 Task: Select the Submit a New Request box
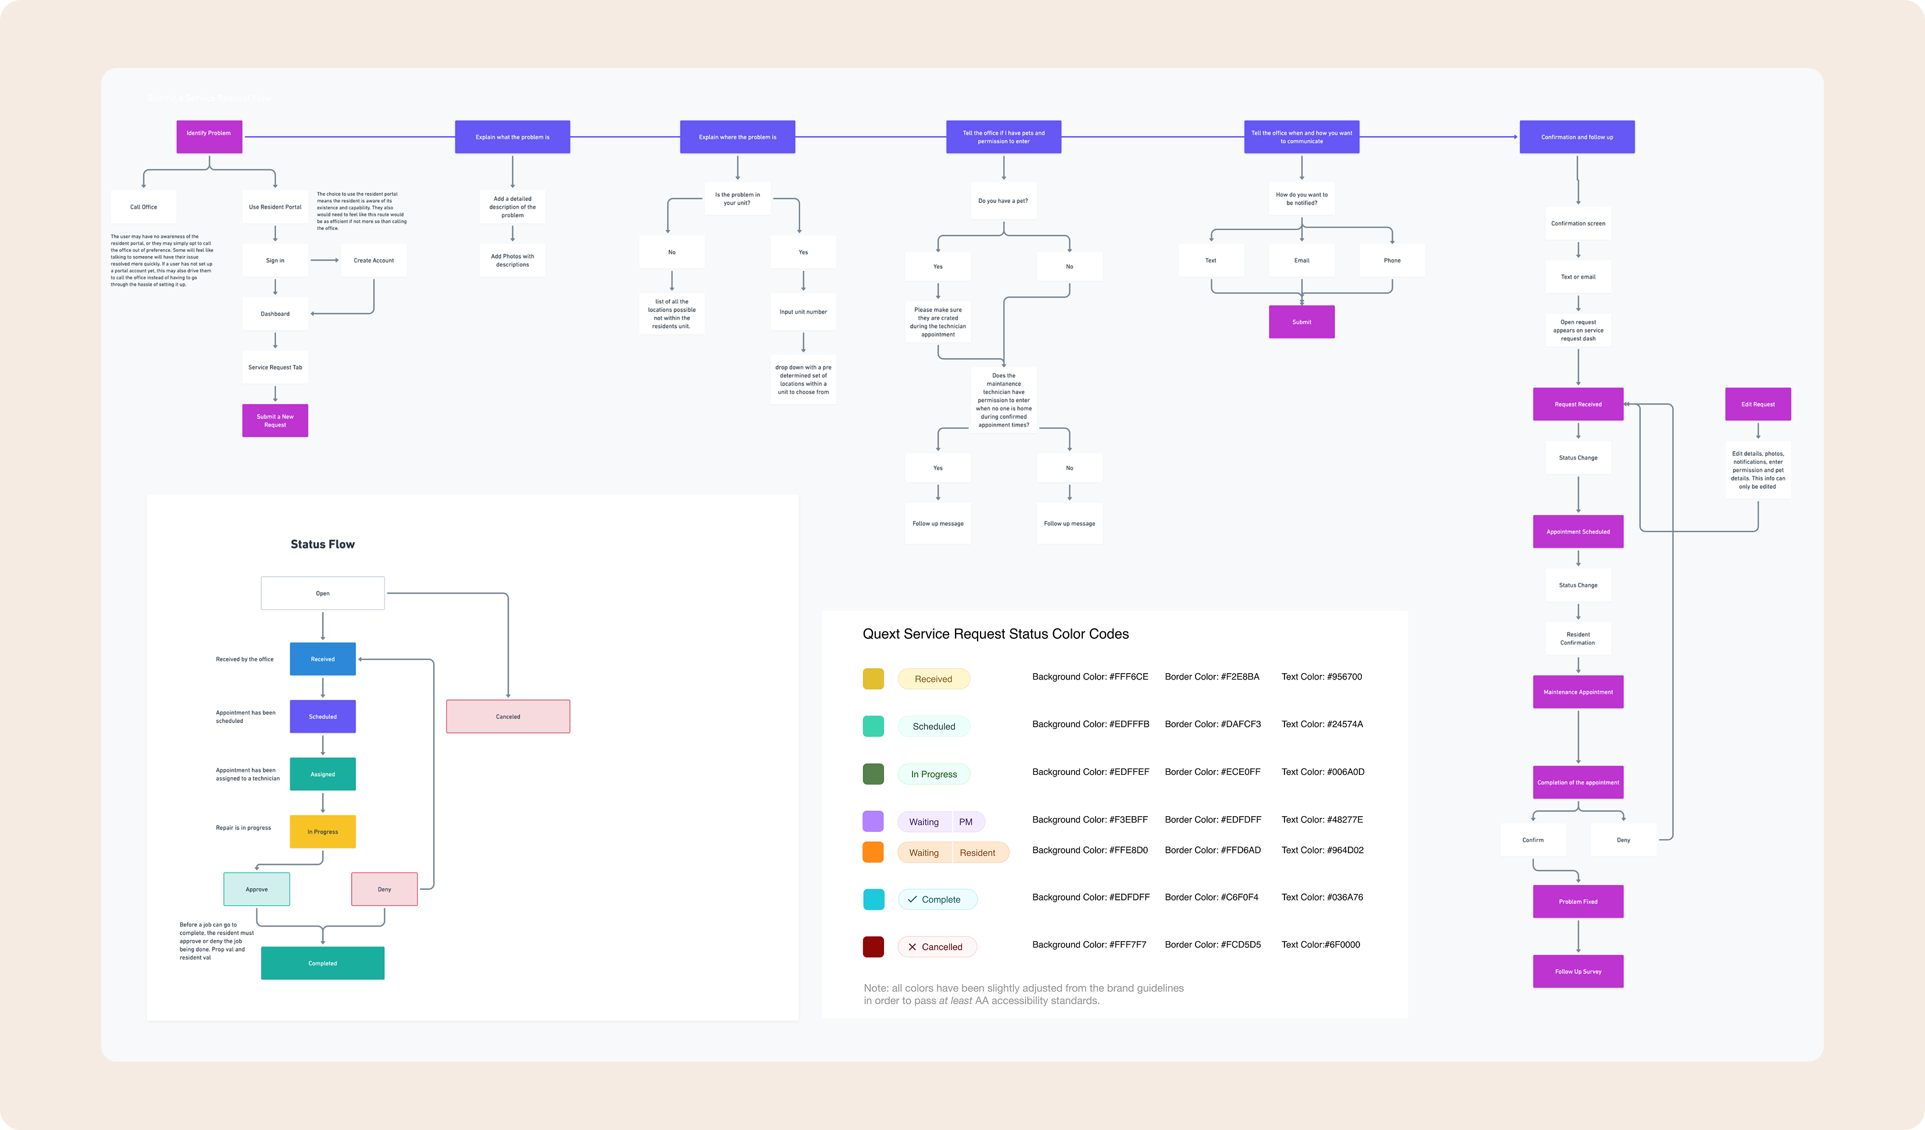pos(275,420)
